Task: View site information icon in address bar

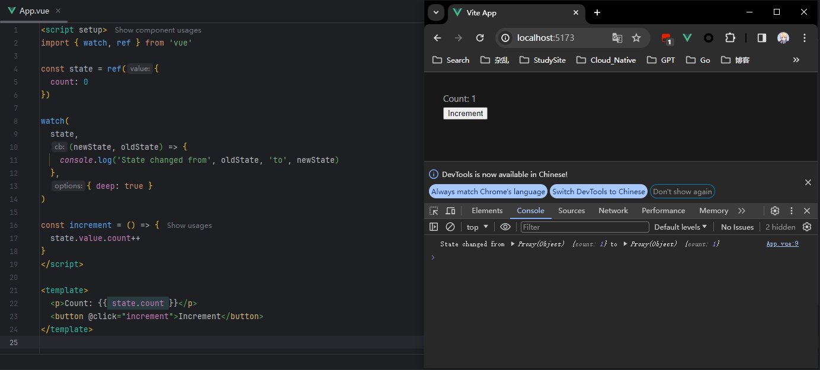Action: click(505, 38)
